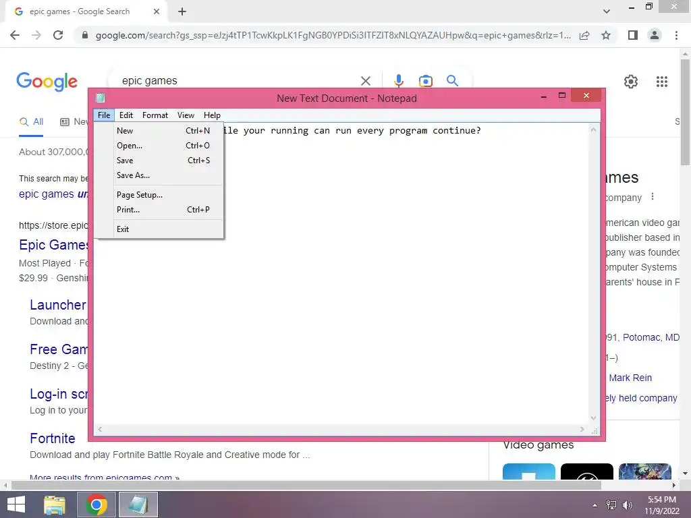Open a new Chrome tab

pyautogui.click(x=182, y=11)
